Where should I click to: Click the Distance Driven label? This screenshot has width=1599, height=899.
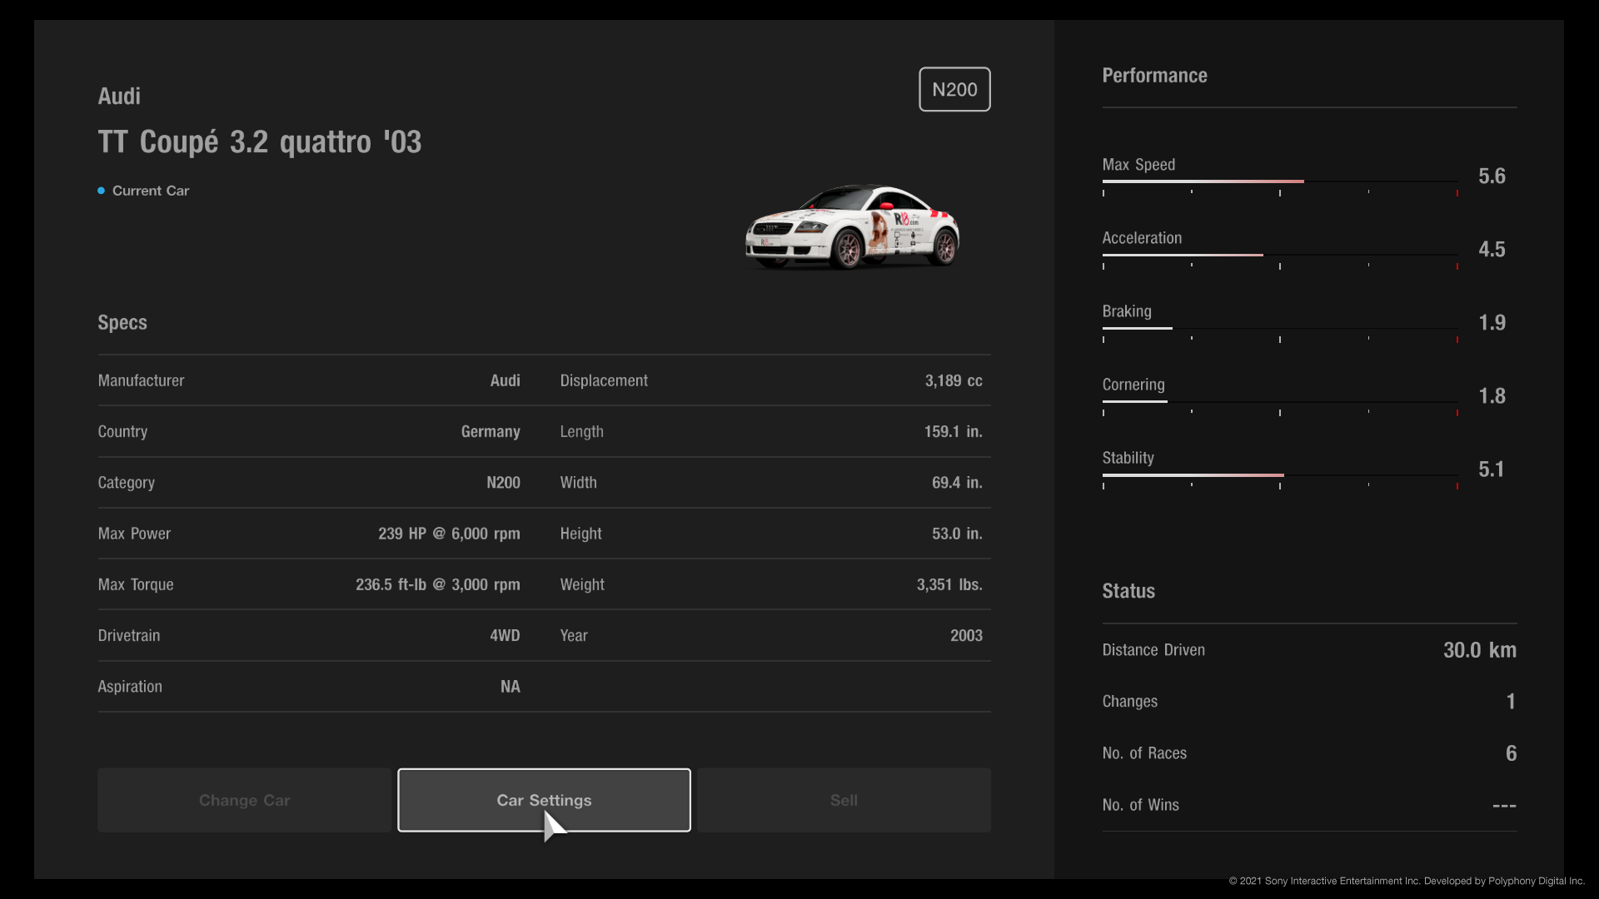[x=1153, y=650]
